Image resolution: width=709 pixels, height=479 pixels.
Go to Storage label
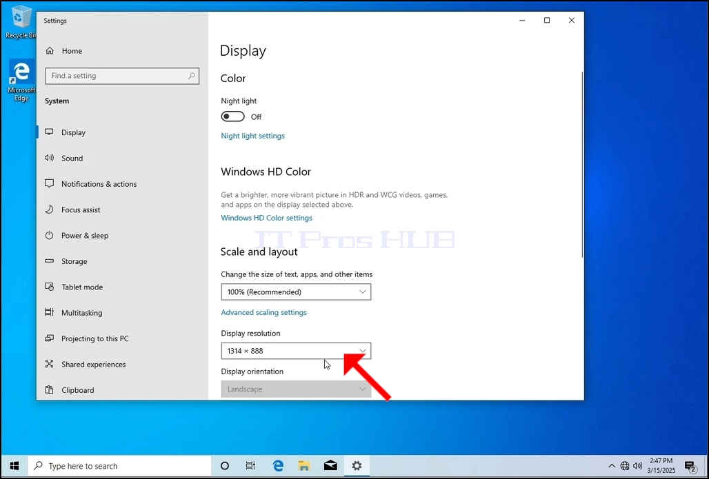[74, 261]
